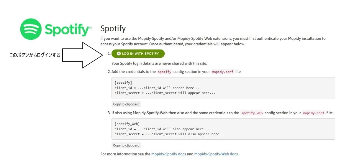Select the inline "spotify" code label in step 2

164,72
